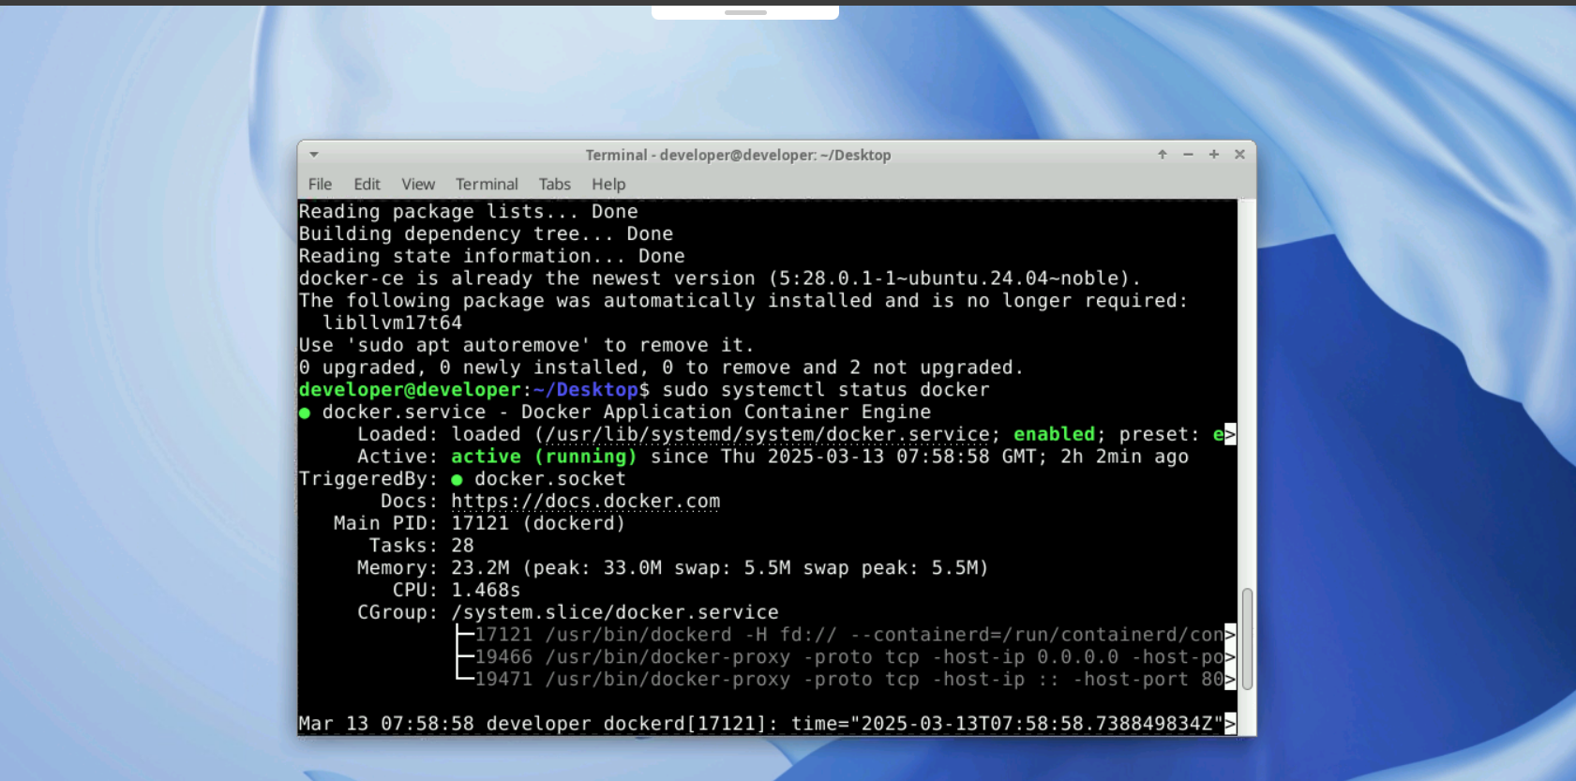Click the 19471 docker-proxy process row
Image resolution: width=1576 pixels, height=781 pixels.
(x=848, y=680)
